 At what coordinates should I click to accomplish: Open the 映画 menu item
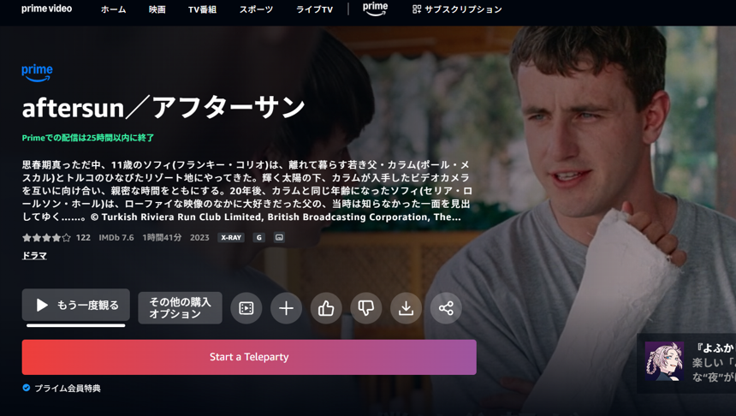157,9
